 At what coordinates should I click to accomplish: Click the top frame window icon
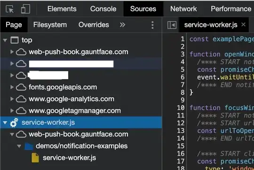[x=15, y=40]
